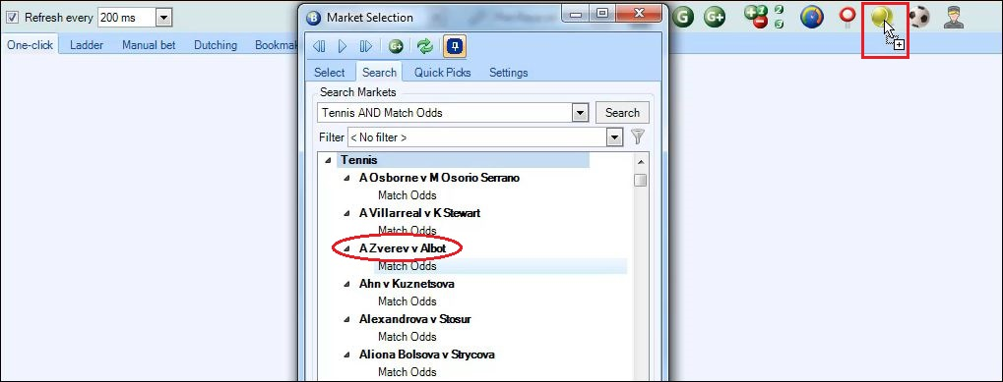The width and height of the screenshot is (1003, 382).
Task: Click the speedometer gauge icon
Action: click(x=812, y=18)
